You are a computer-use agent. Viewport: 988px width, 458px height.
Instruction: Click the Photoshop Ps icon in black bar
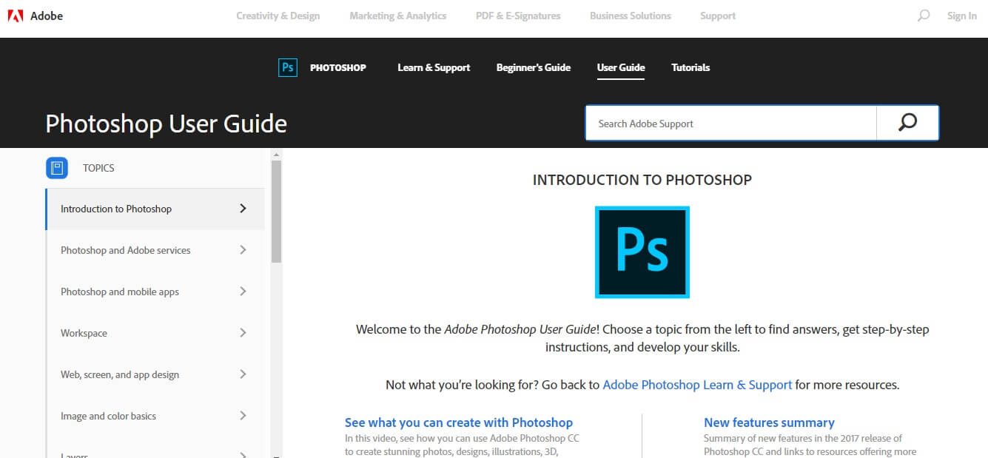pyautogui.click(x=287, y=67)
